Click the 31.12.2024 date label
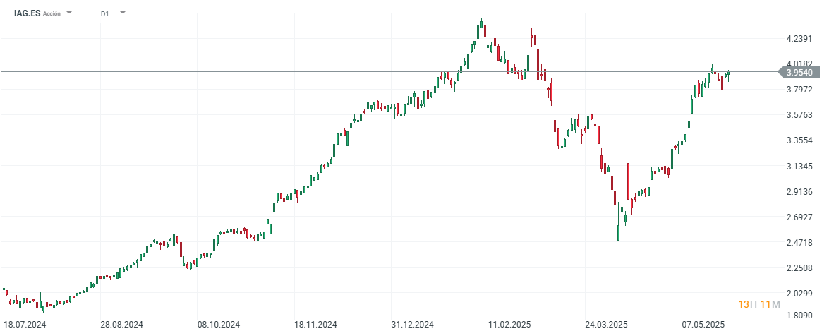Screen dimensions: 829x336 point(412,325)
